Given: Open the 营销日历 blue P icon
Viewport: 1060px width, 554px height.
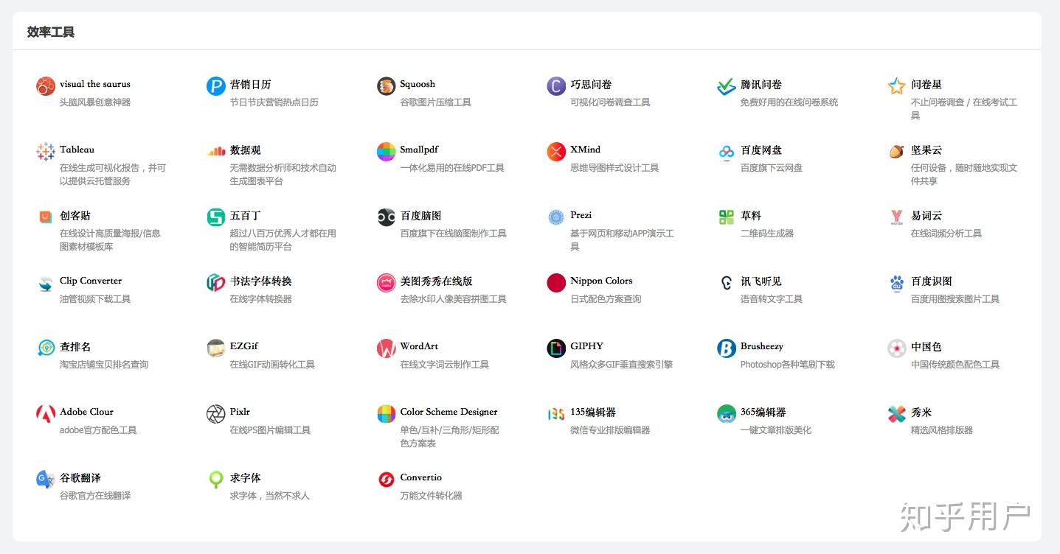Looking at the screenshot, I should (215, 86).
